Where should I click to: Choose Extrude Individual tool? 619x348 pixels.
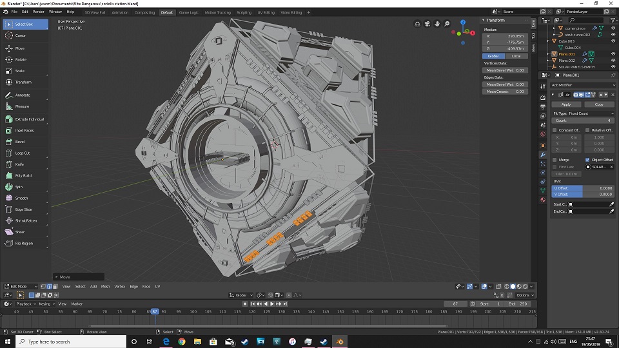[x=26, y=119]
